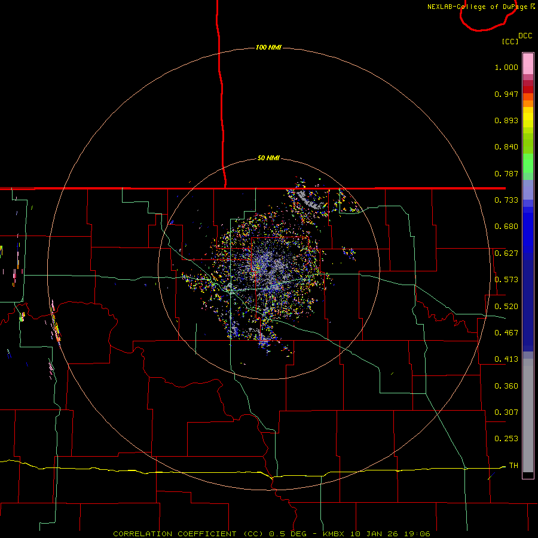
Task: Click the TH threshold label
Action: [513, 466]
